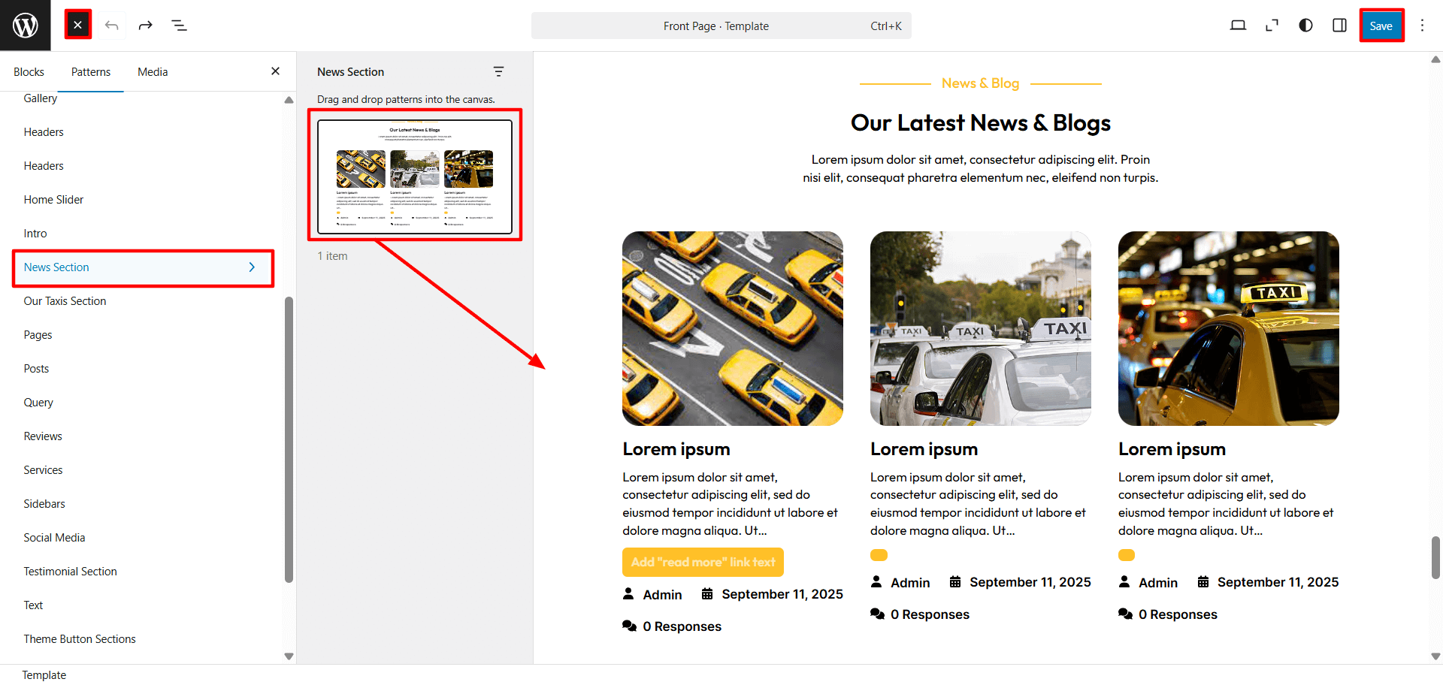The width and height of the screenshot is (1443, 685).
Task: Insert the News Section pattern thumbnail
Action: (x=415, y=177)
